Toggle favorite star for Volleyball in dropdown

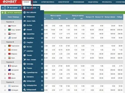click(x=42, y=38)
